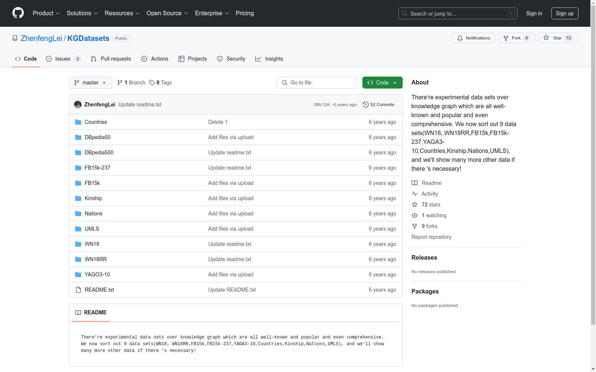Select the README tab heading

91,312
